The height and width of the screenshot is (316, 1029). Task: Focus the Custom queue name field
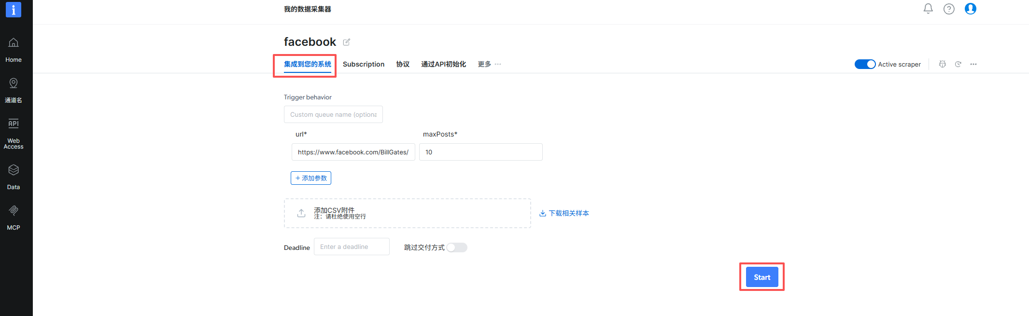(x=333, y=114)
